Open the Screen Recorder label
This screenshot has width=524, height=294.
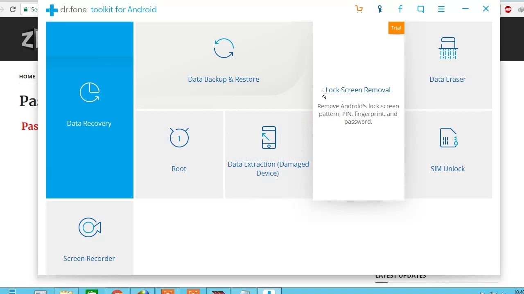pos(89,258)
